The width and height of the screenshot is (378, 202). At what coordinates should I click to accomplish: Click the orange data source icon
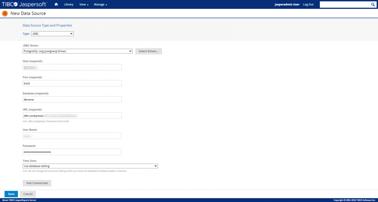pyautogui.click(x=5, y=14)
